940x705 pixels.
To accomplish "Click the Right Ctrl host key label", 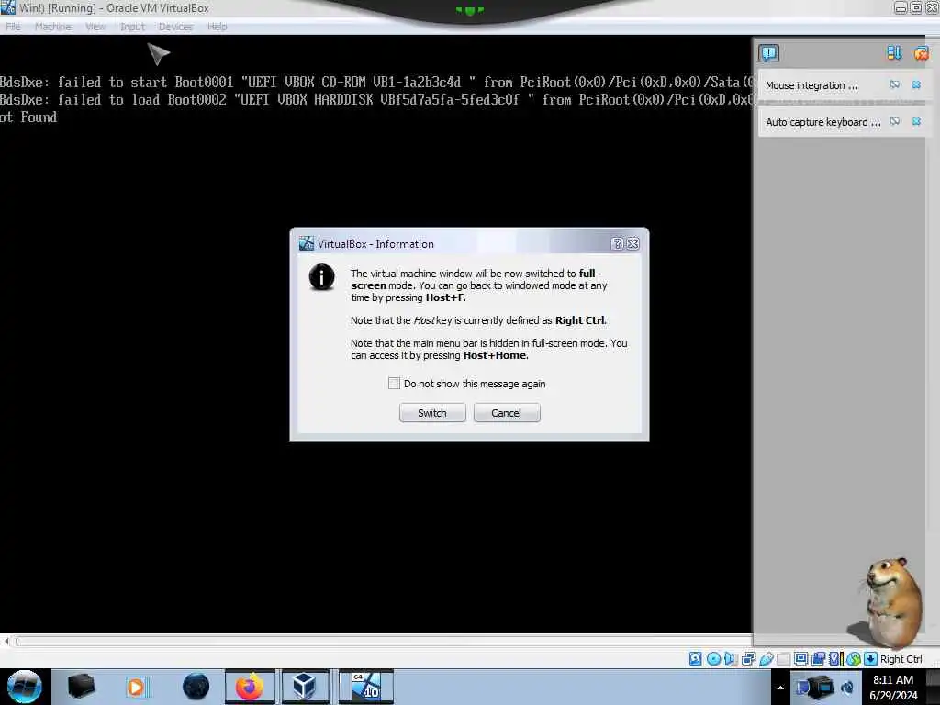I will (x=901, y=659).
